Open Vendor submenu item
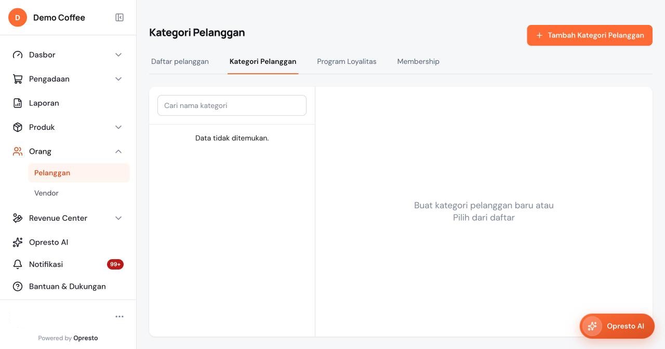 click(79, 193)
